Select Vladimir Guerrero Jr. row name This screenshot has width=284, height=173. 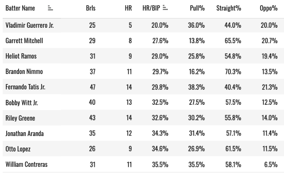click(30, 25)
